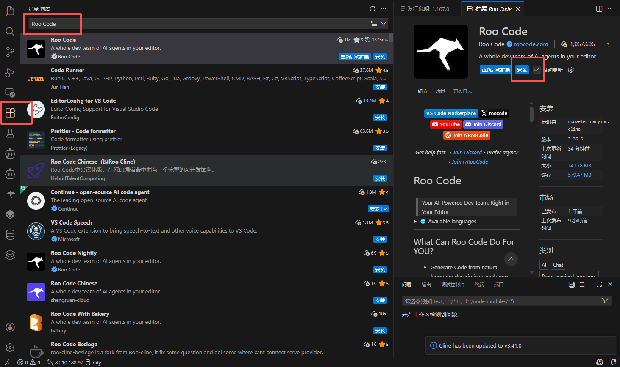
Task: Collapse the Roo Code description via the chevron
Action: [511, 259]
